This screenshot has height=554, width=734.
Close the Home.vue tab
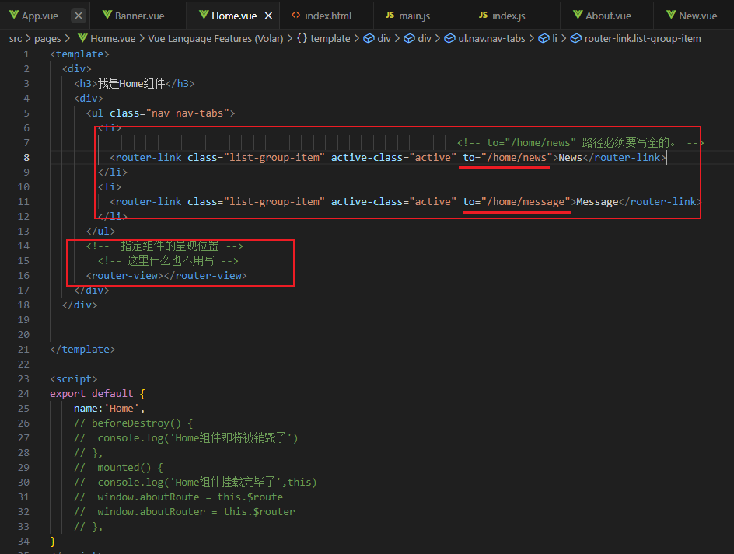pos(269,16)
